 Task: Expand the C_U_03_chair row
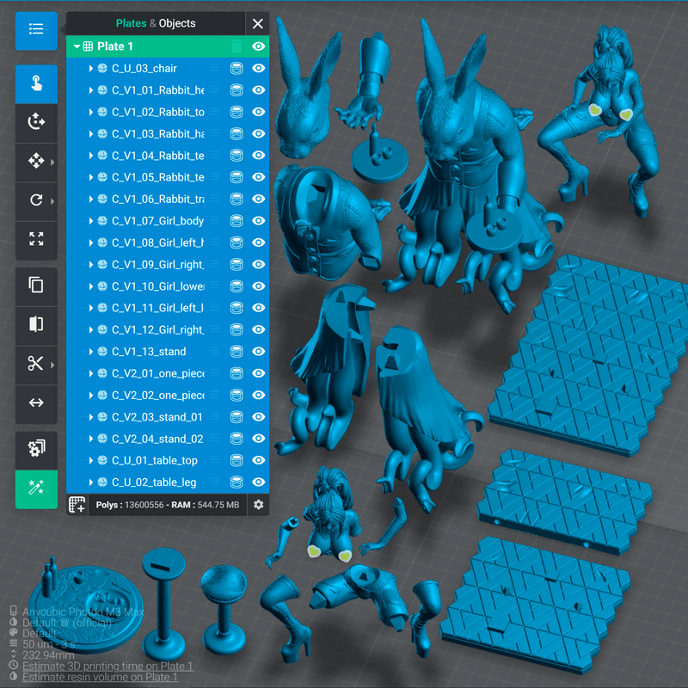pyautogui.click(x=91, y=69)
